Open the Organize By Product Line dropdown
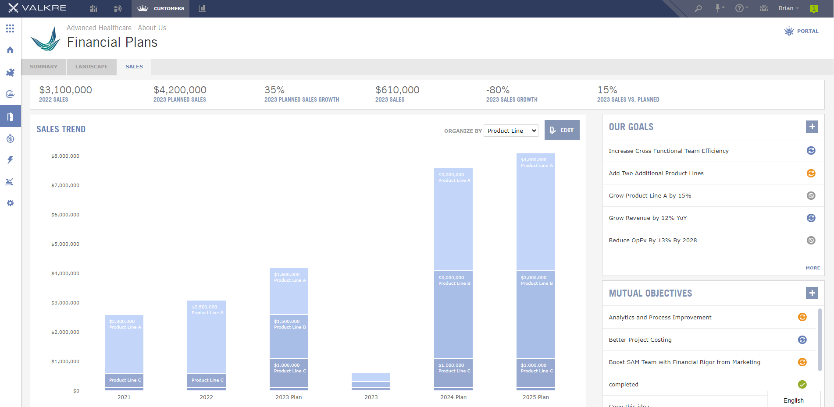The width and height of the screenshot is (834, 407). (511, 131)
